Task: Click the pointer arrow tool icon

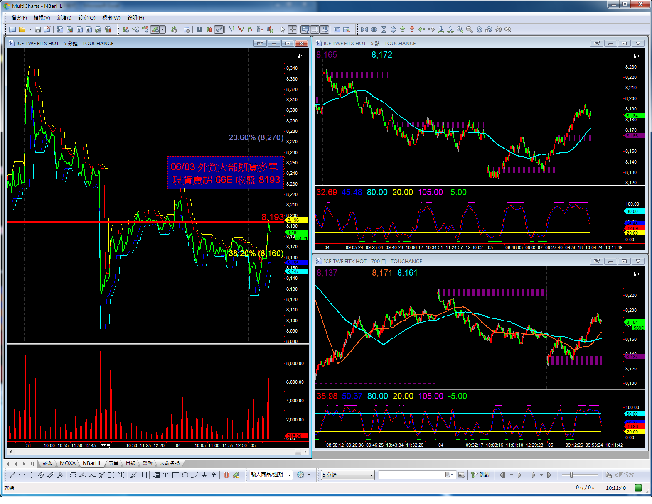Action: click(283, 29)
